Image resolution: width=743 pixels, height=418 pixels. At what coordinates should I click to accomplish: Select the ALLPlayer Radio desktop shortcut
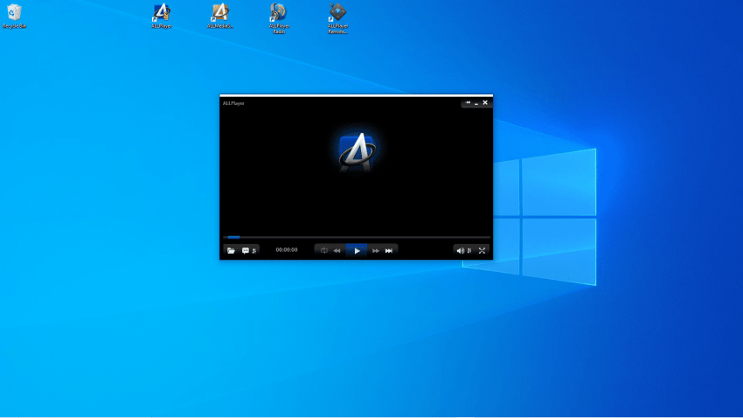(x=279, y=18)
